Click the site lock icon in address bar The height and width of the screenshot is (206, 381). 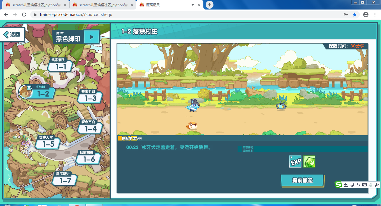click(35, 15)
